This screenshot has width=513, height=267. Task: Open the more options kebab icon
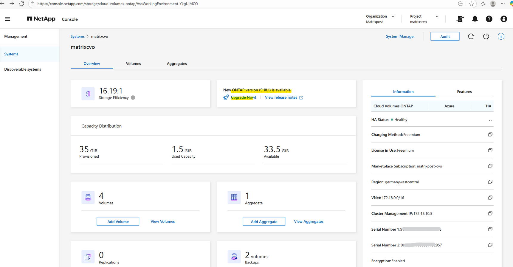pyautogui.click(x=501, y=36)
